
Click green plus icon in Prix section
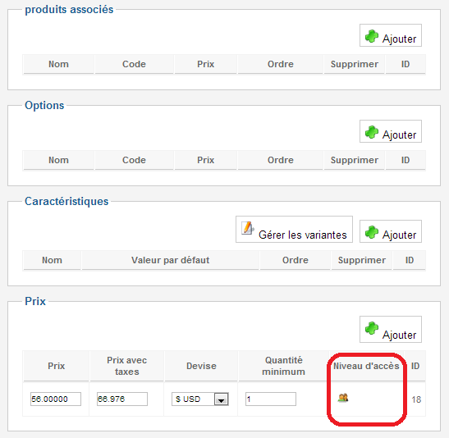pyautogui.click(x=372, y=328)
